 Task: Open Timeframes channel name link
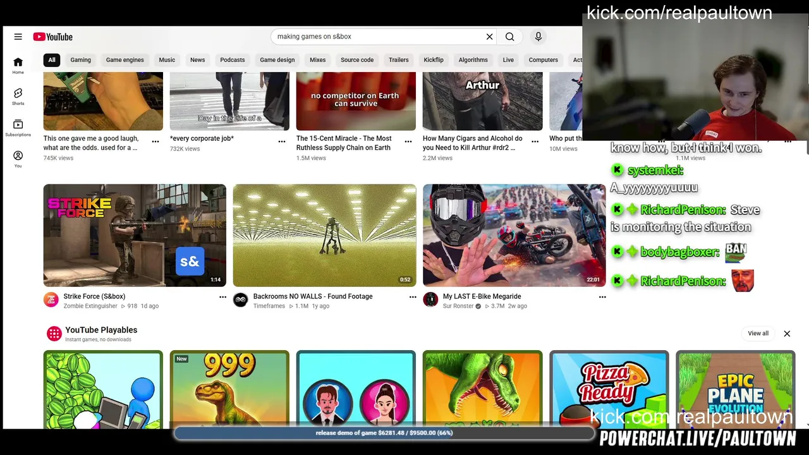[x=269, y=306]
